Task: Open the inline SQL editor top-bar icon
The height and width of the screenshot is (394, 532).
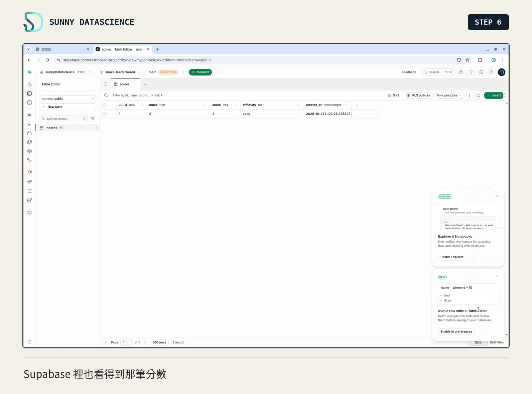Action: point(481,72)
